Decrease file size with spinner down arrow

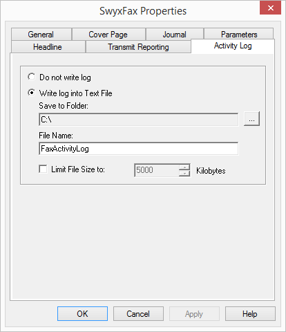tap(184, 174)
